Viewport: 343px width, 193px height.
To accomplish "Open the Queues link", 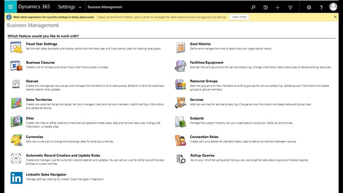I will 32,81.
